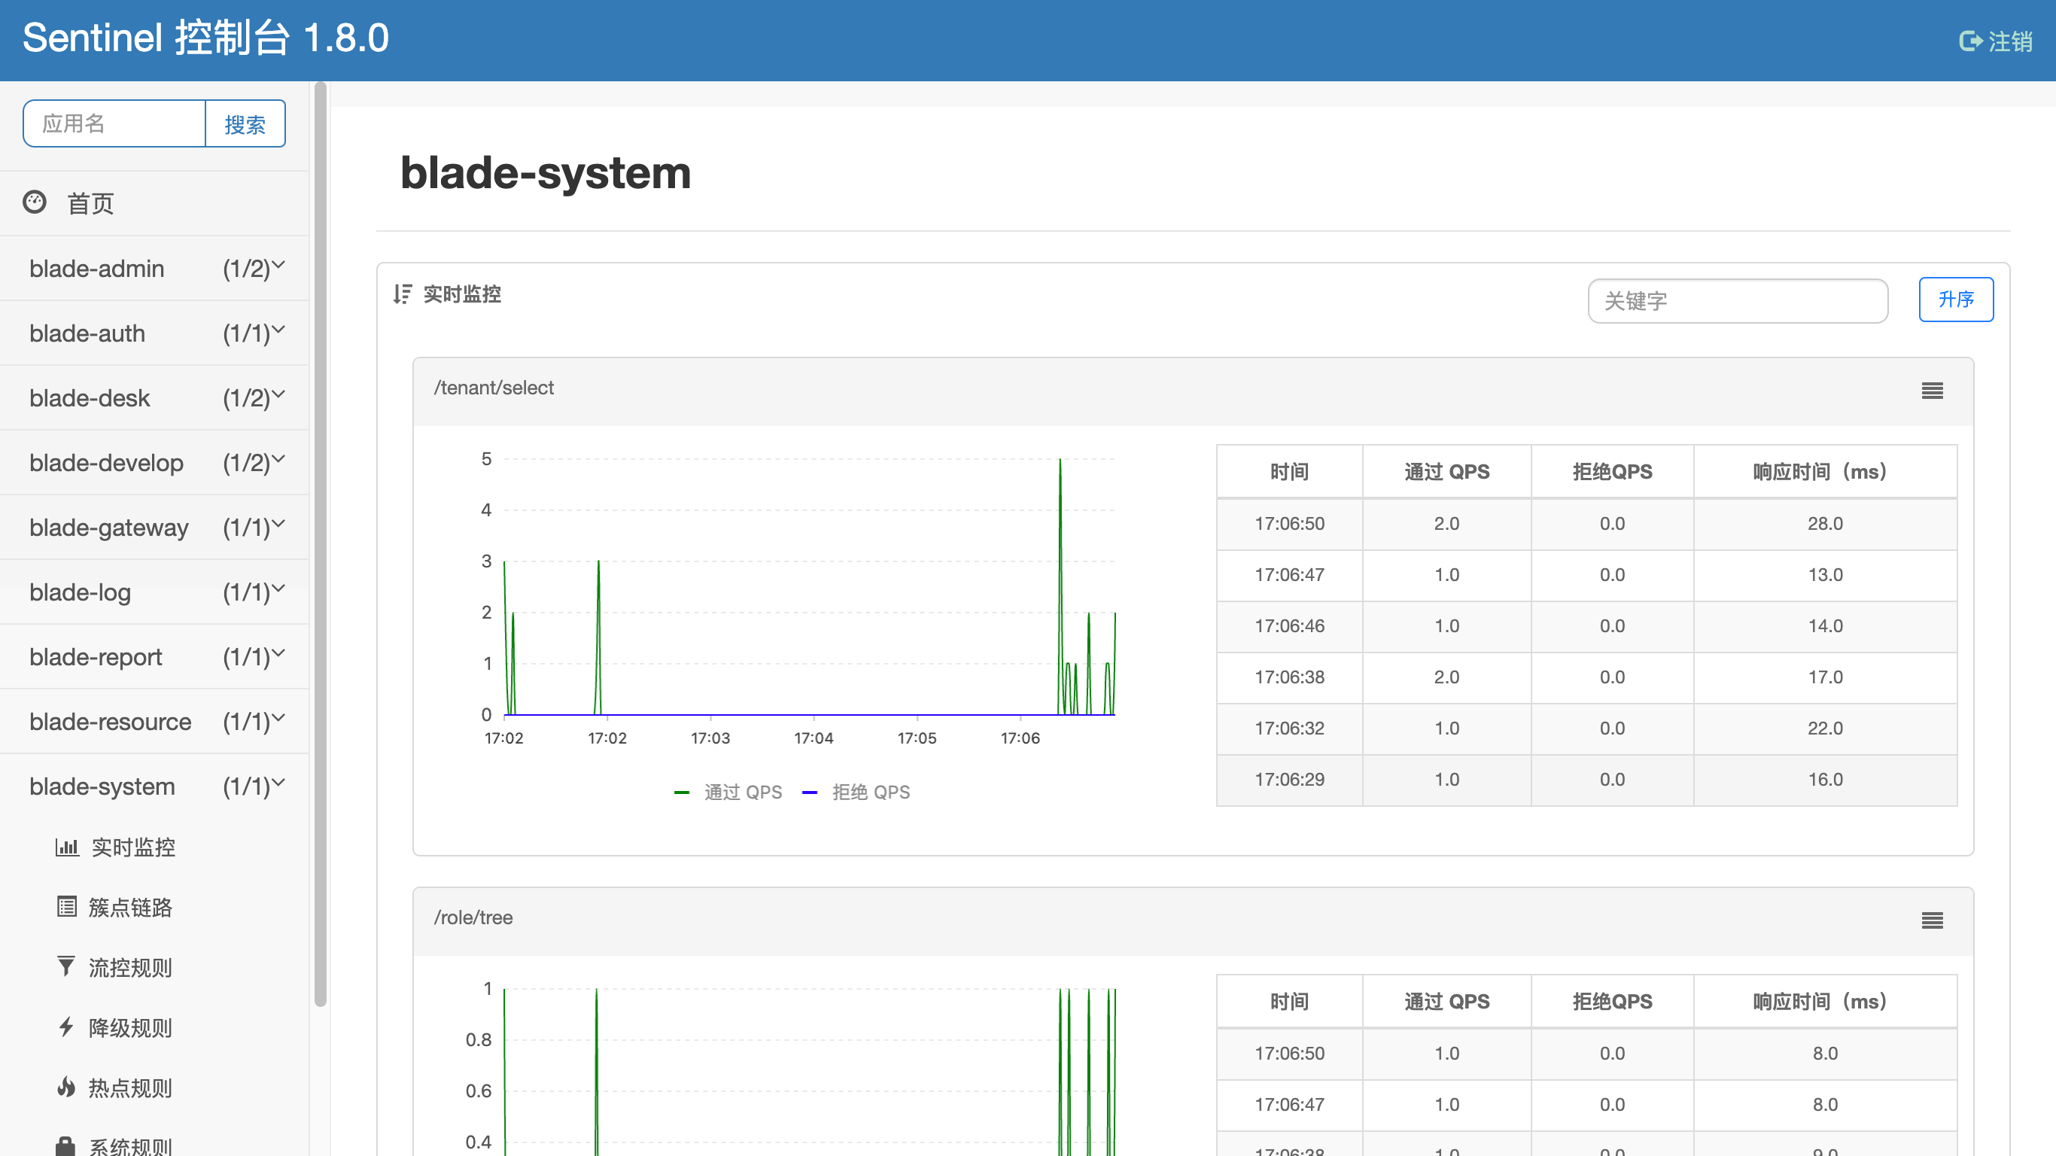2056x1156 pixels.
Task: Click the /tenant/select resource title
Action: (493, 387)
